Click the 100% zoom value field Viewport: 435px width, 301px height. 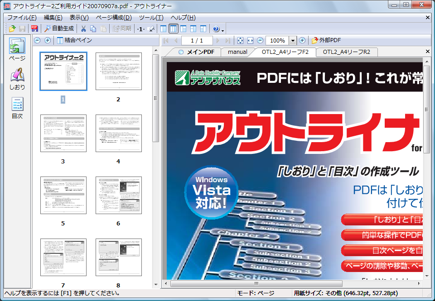coord(277,40)
